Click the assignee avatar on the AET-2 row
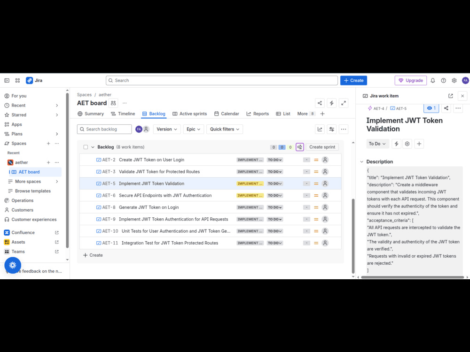 pos(325,160)
